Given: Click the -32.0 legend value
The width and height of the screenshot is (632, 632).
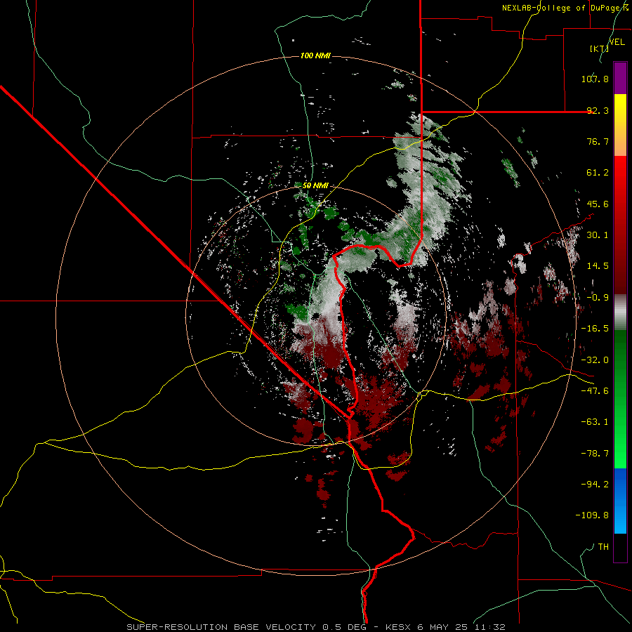Looking at the screenshot, I should click(595, 360).
